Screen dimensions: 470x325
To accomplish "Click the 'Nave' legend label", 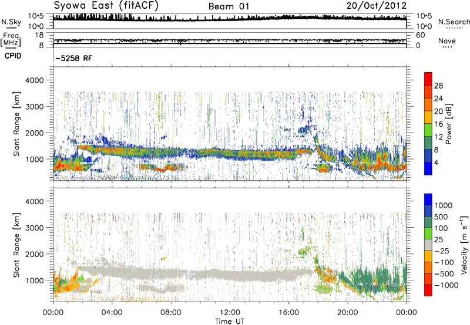I will [447, 40].
